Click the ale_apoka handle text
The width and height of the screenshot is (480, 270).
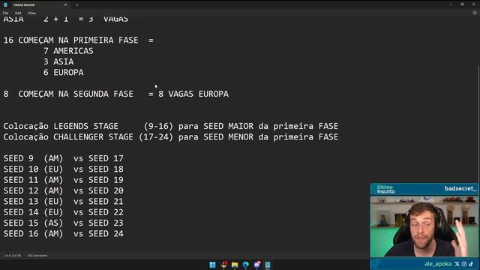[438, 264]
